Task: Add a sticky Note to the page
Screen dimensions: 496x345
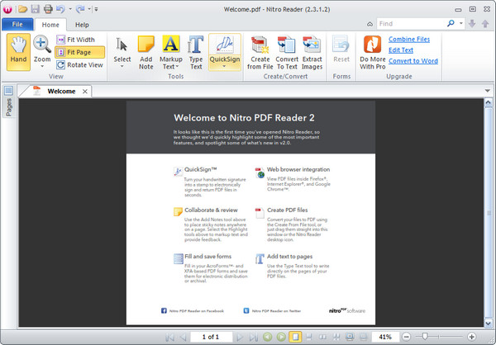Action: [145, 53]
